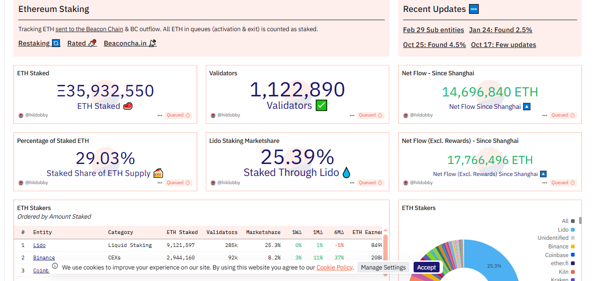
Task: Open options menu on Percentage of Staked ETH card
Action: coord(160,183)
